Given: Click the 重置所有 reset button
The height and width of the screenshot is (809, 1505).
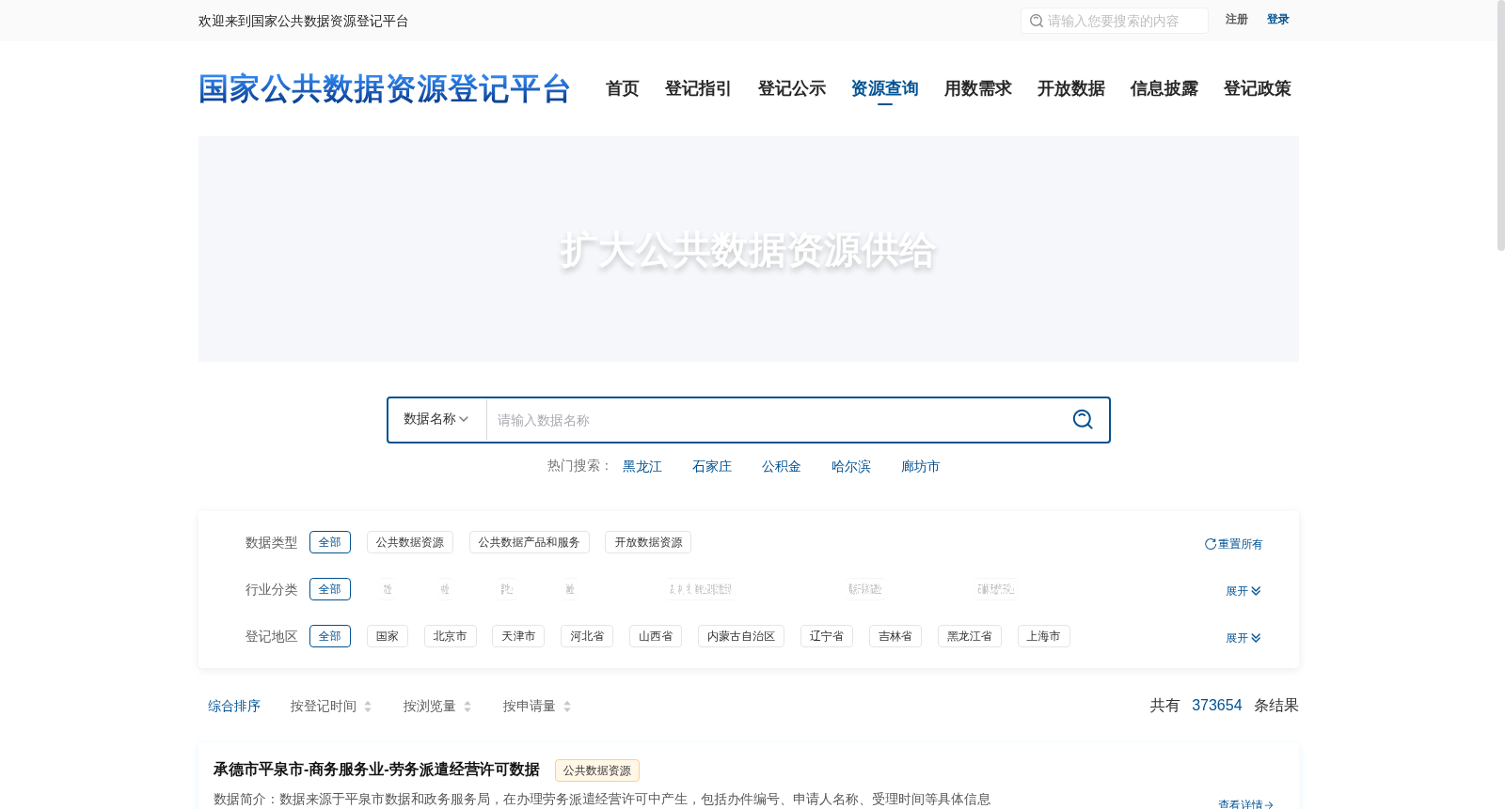Looking at the screenshot, I should coord(1234,544).
